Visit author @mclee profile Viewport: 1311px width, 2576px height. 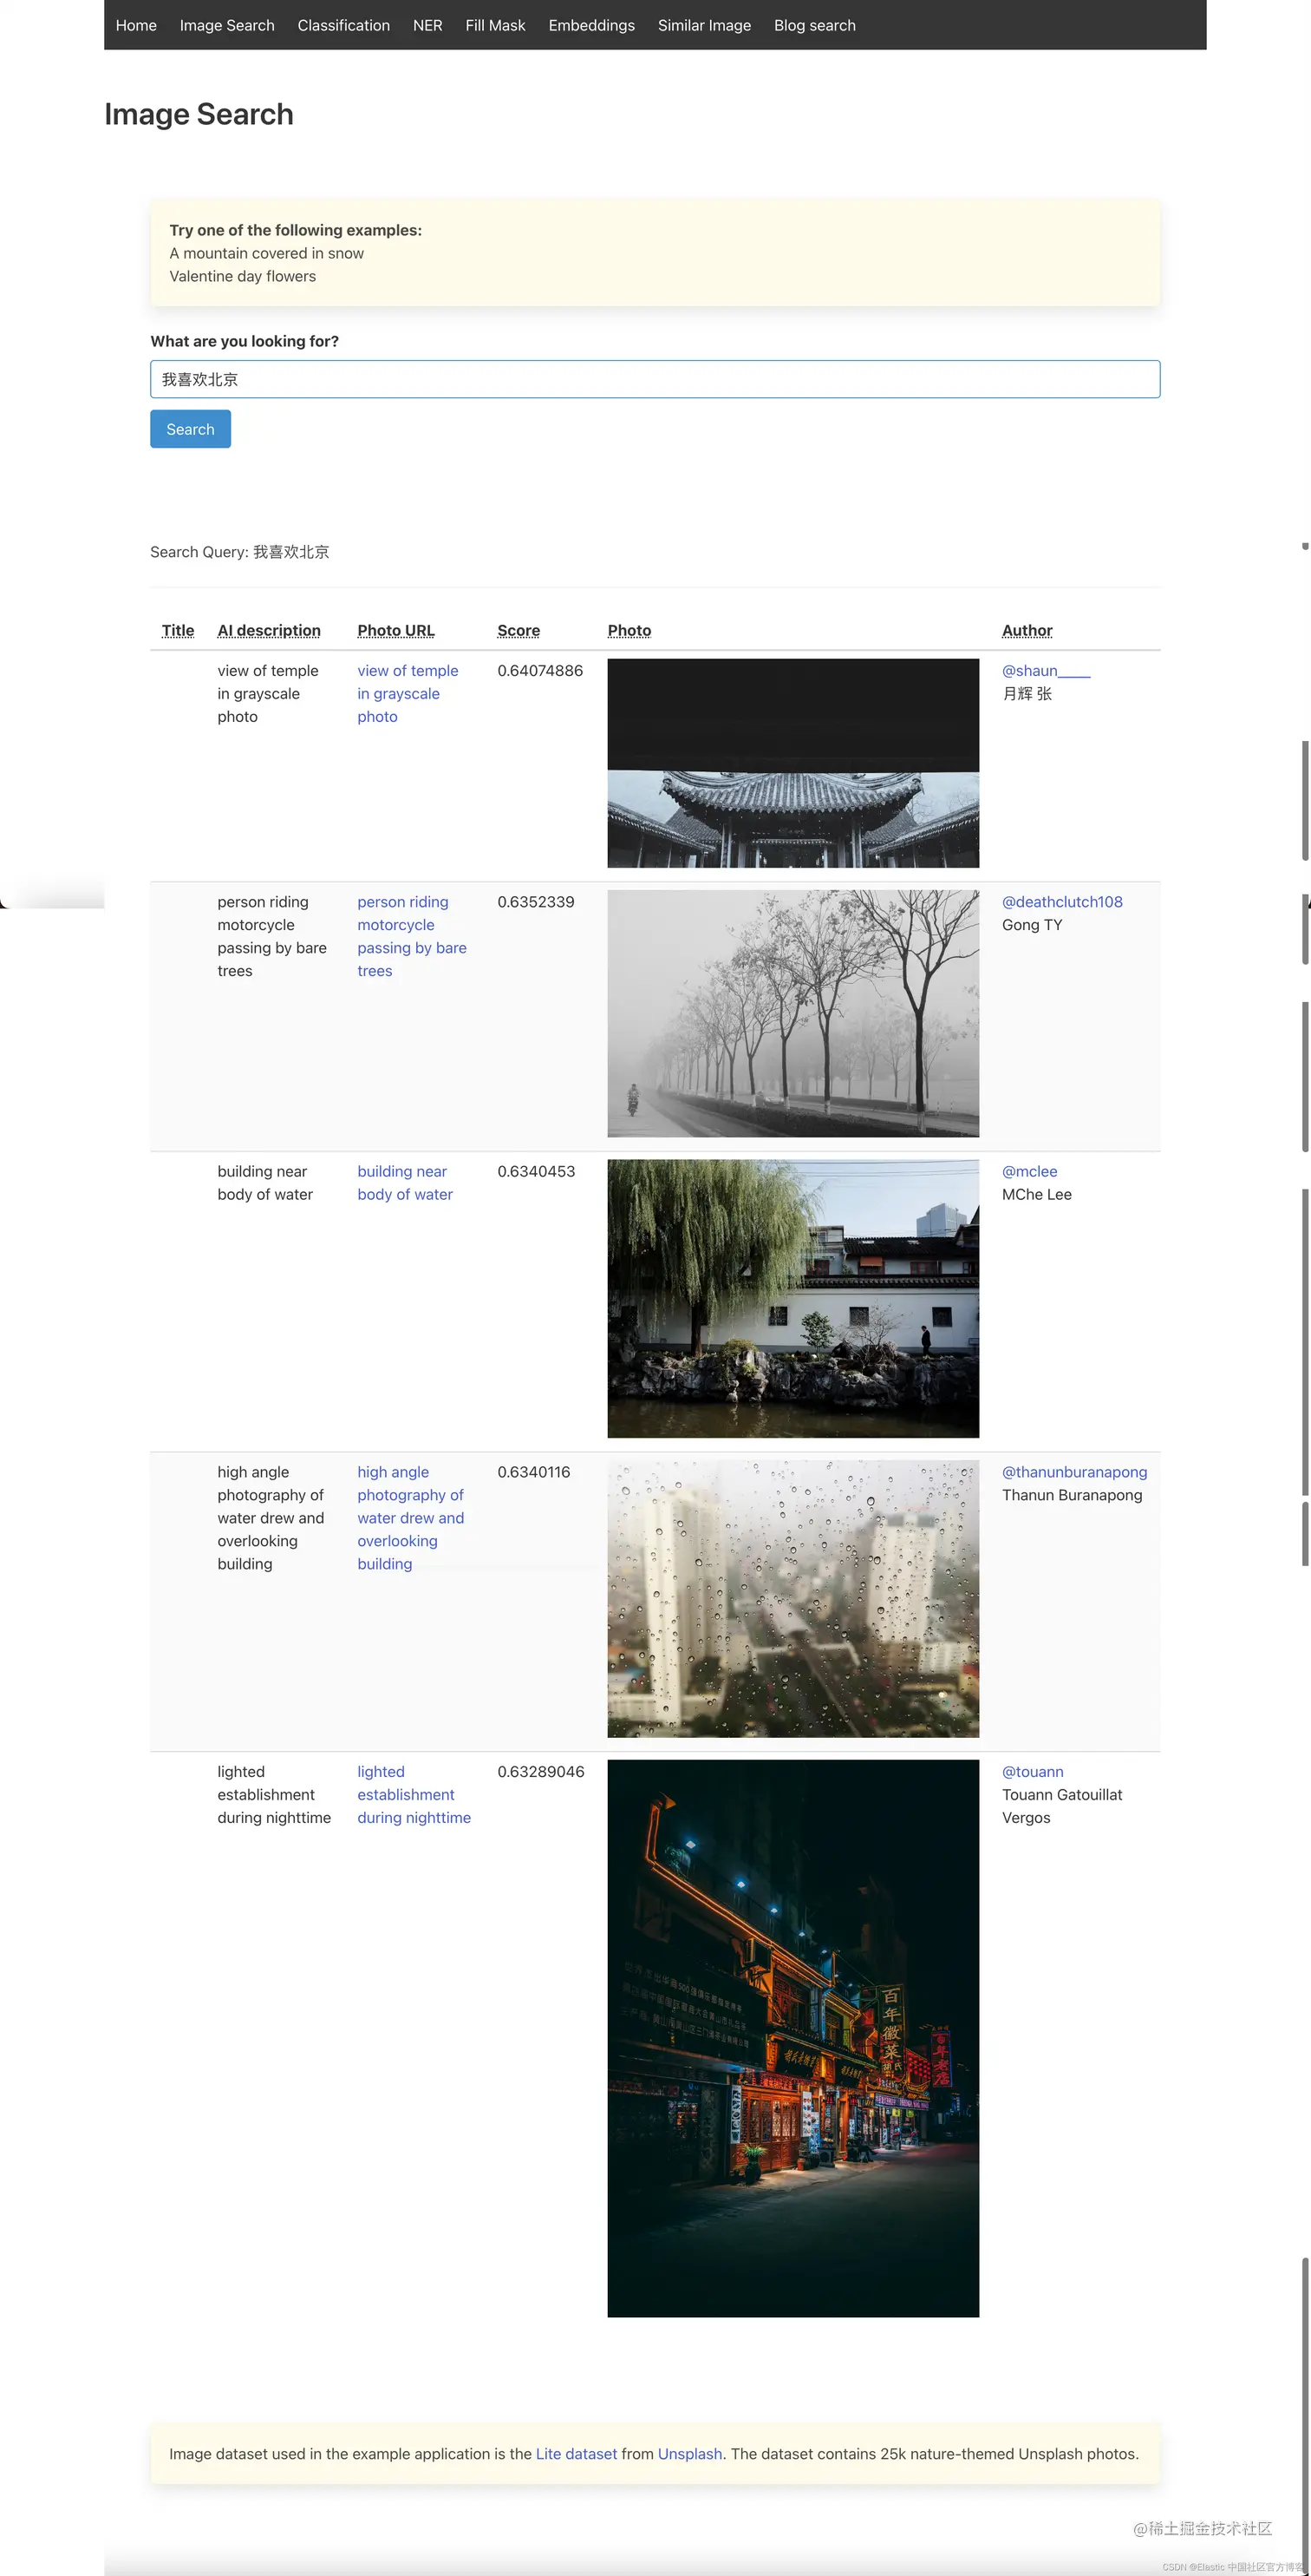click(1029, 1171)
